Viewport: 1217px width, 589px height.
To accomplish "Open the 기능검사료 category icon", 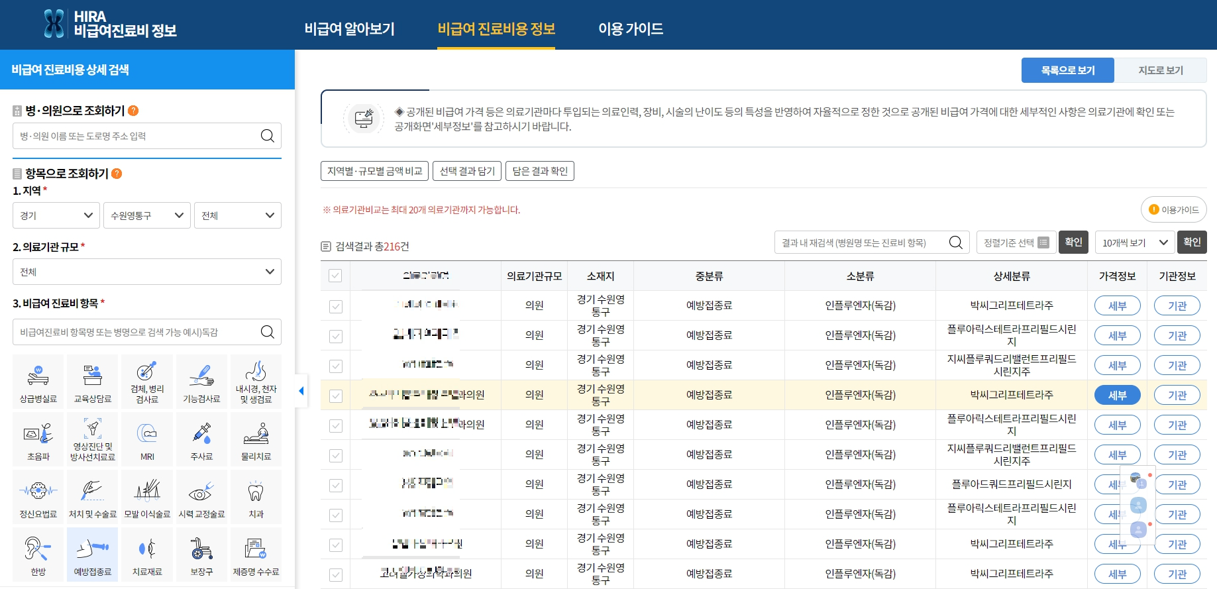I will tap(201, 381).
